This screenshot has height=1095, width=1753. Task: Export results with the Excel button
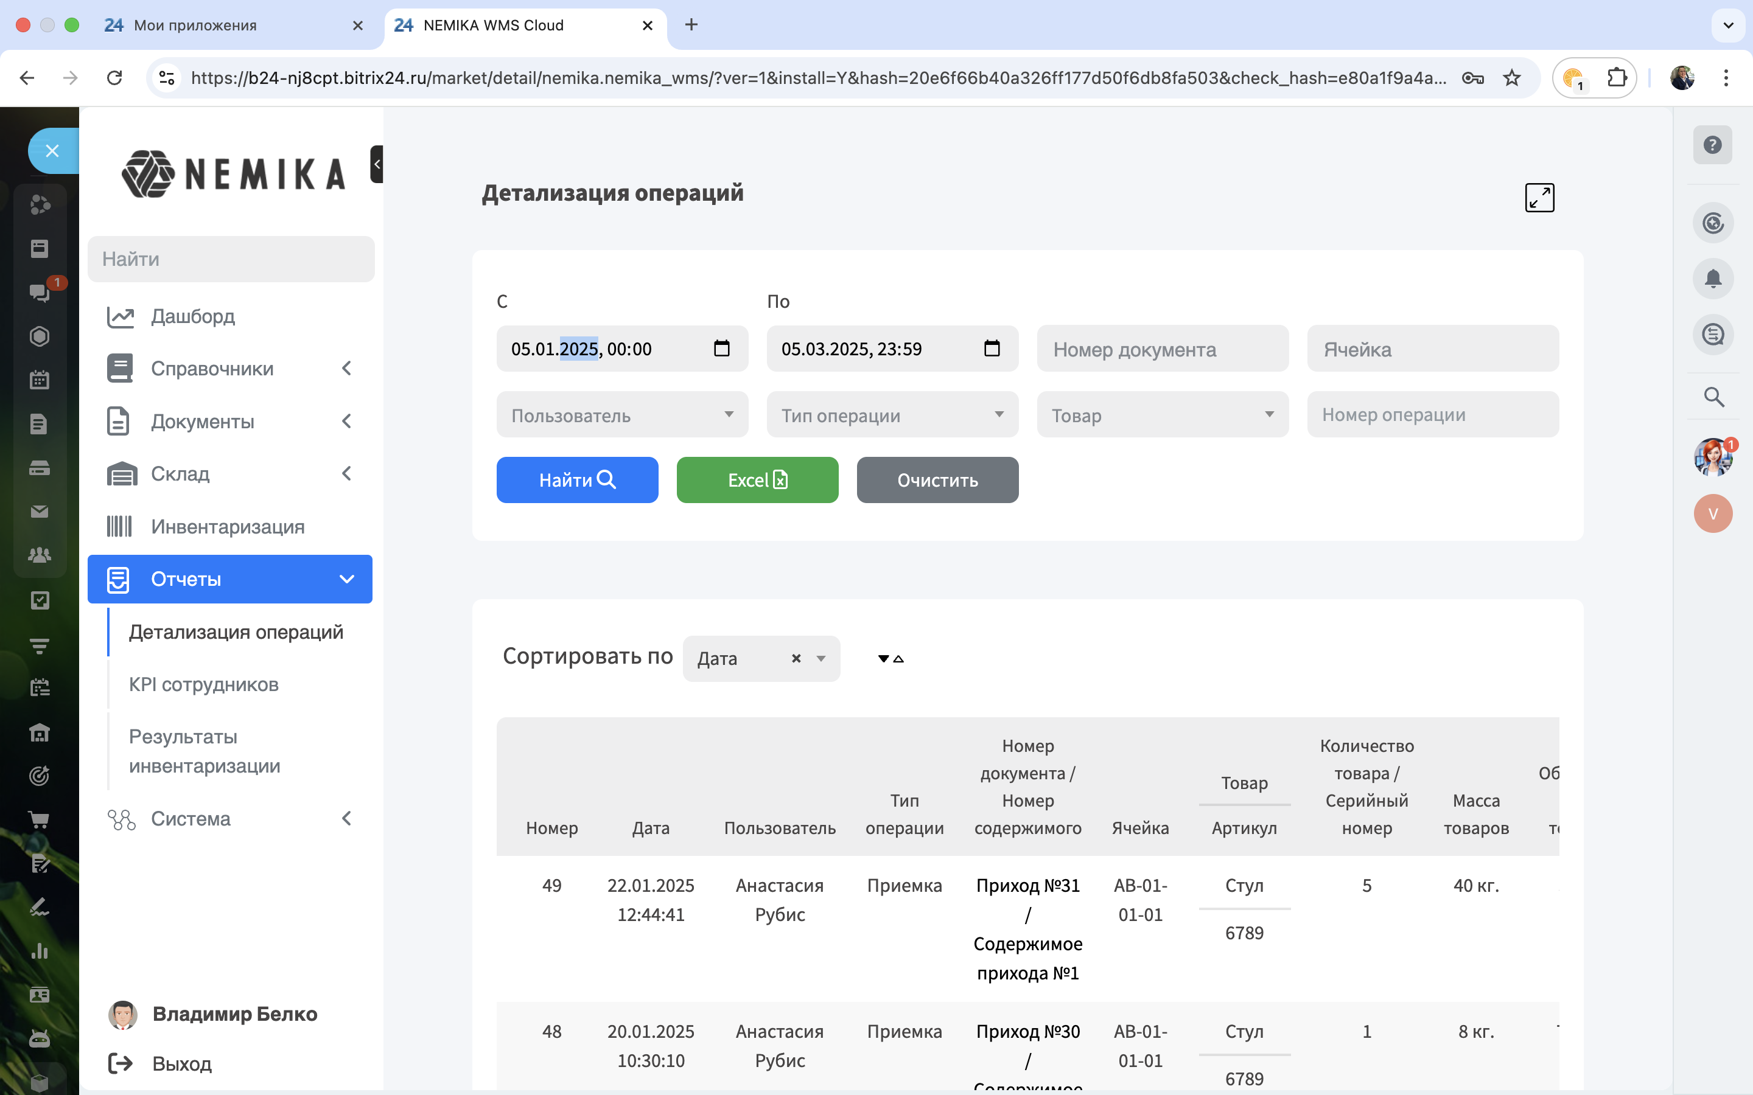757,480
